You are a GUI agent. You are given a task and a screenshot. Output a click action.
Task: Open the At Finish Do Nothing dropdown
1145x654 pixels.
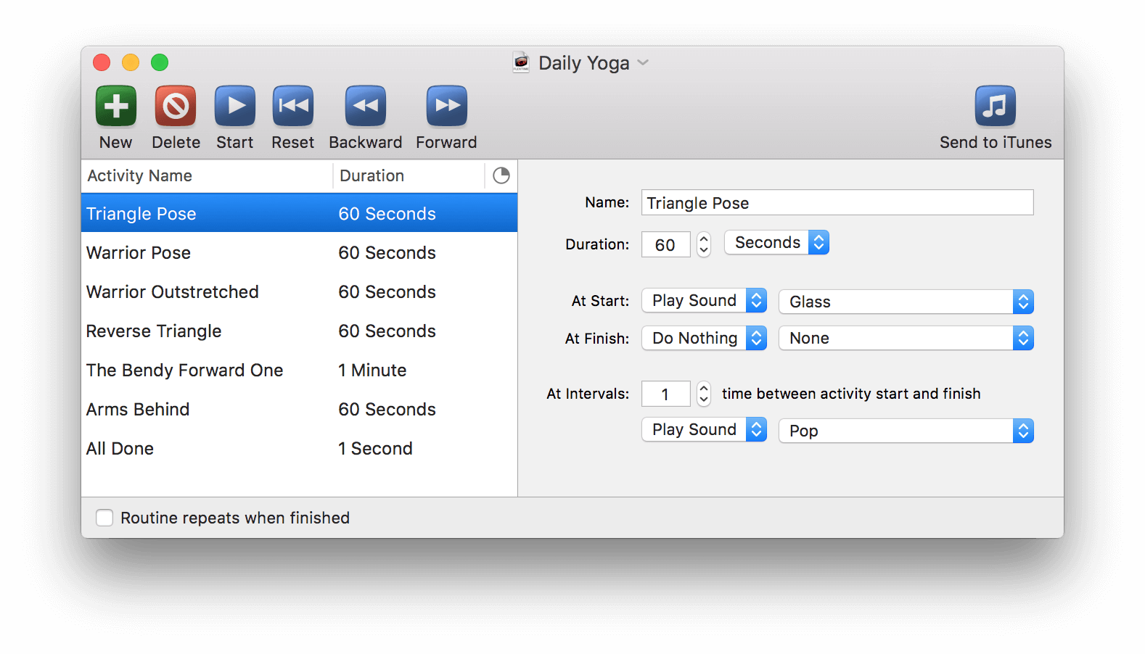point(704,338)
